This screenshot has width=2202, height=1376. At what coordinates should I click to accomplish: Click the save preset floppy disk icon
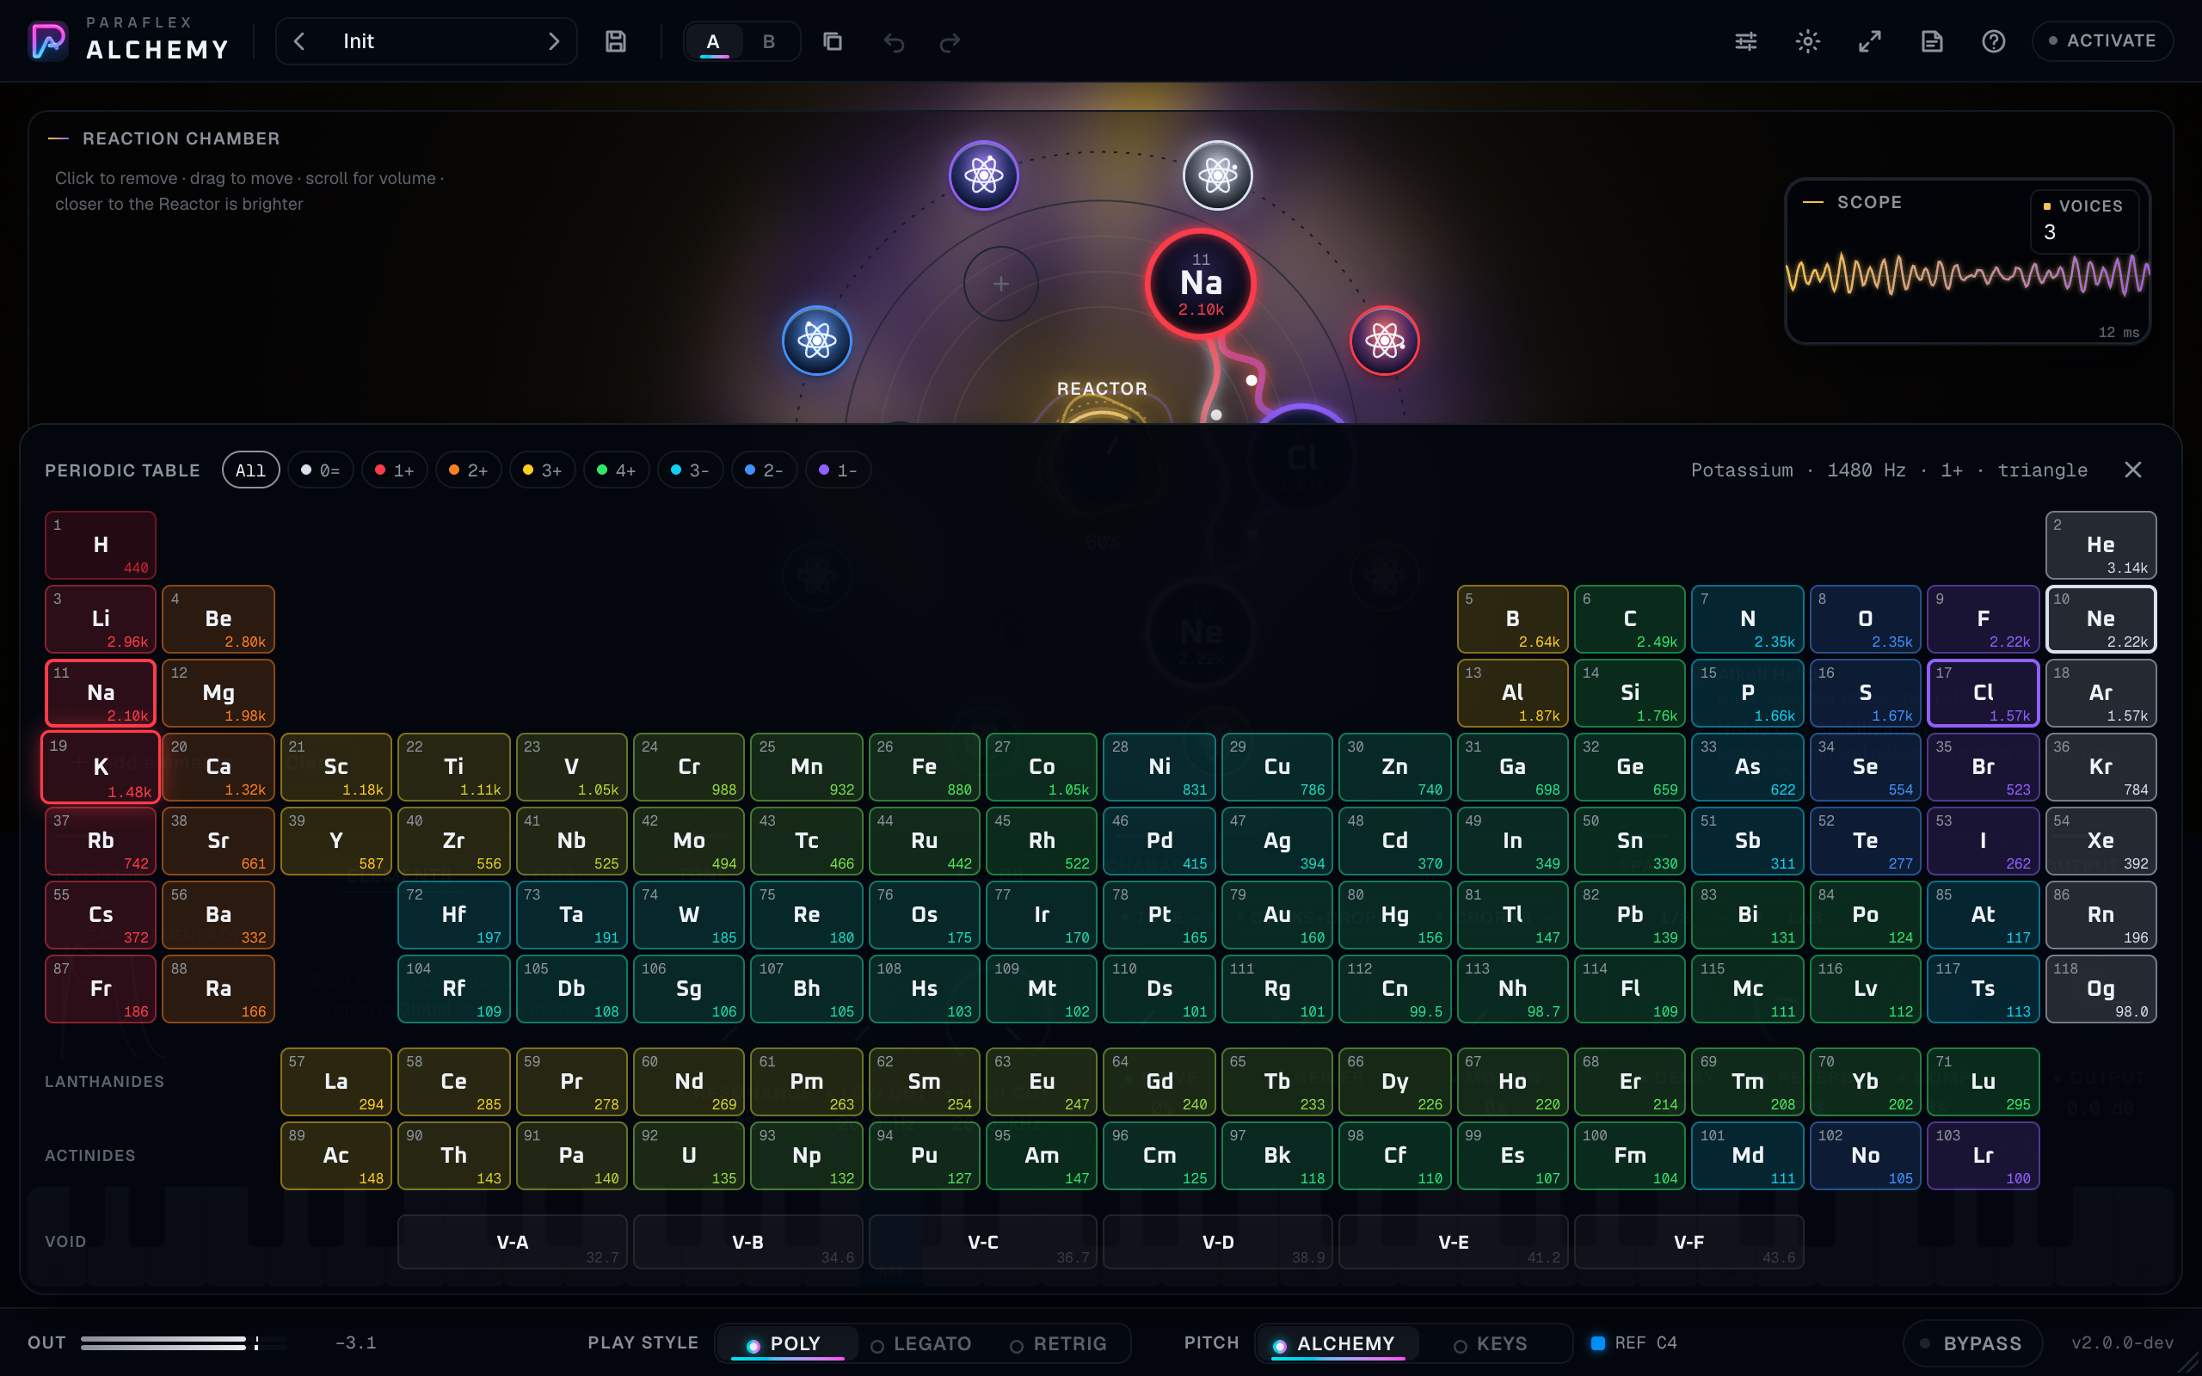pyautogui.click(x=616, y=42)
